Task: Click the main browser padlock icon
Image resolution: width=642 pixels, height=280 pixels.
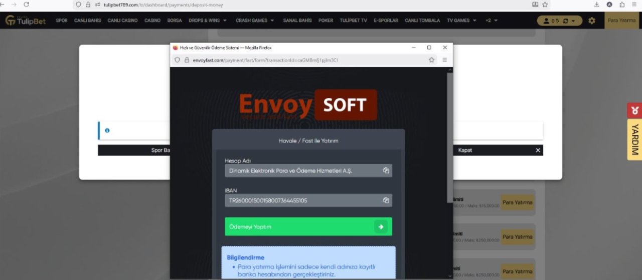Action: pos(88,4)
